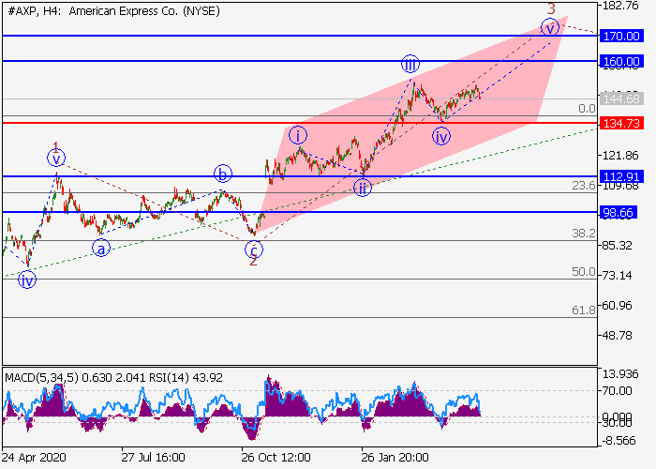
Task: Click the -8.566 value on the indicator scale
Action: (x=619, y=441)
